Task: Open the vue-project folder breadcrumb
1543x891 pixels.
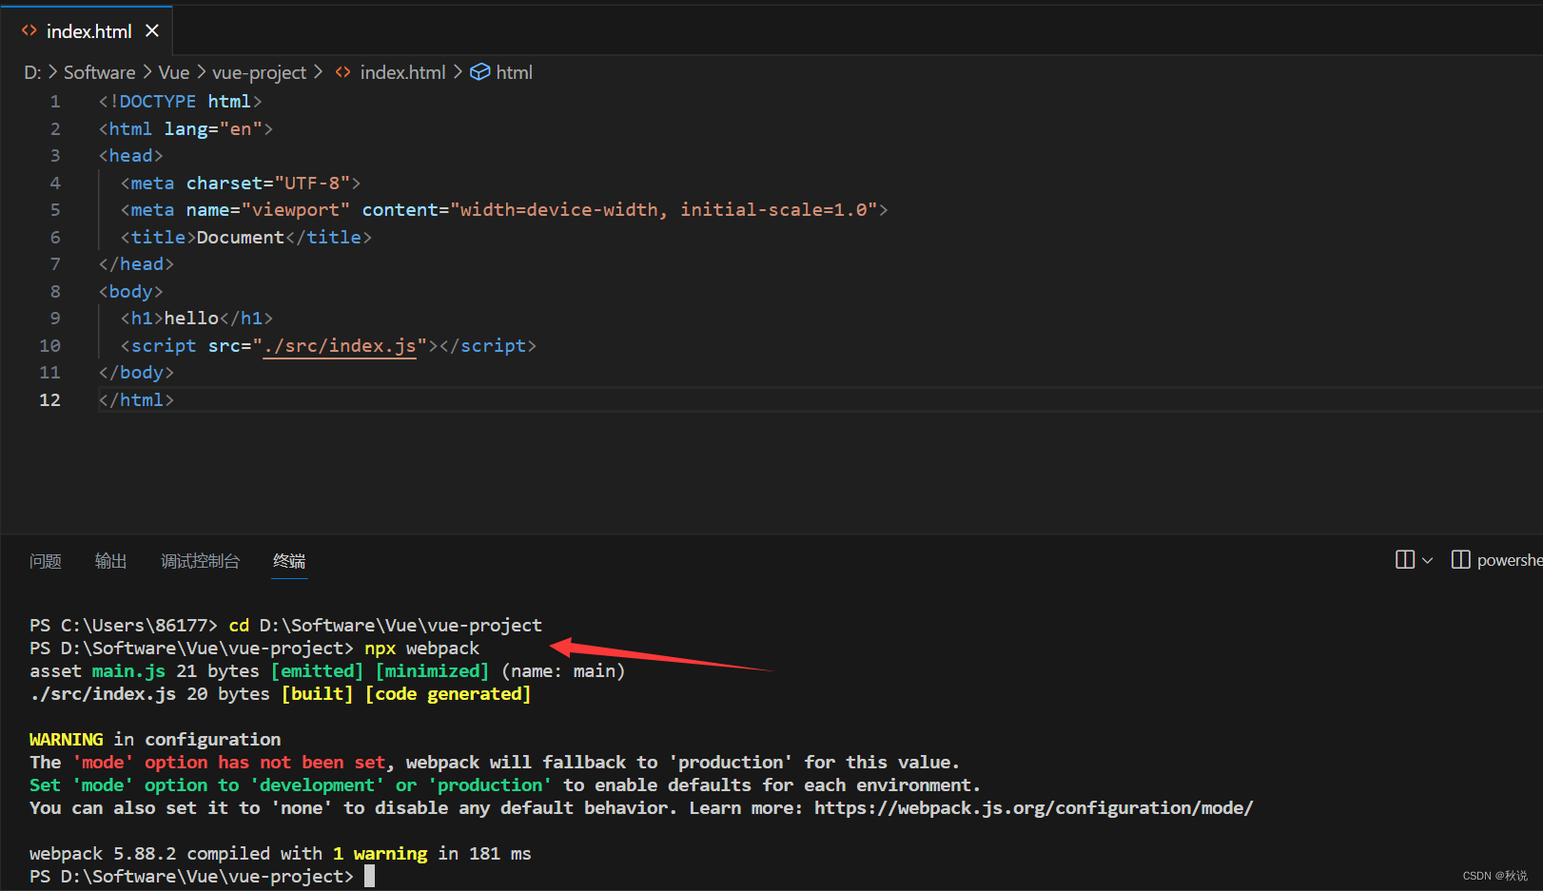Action: pos(259,72)
